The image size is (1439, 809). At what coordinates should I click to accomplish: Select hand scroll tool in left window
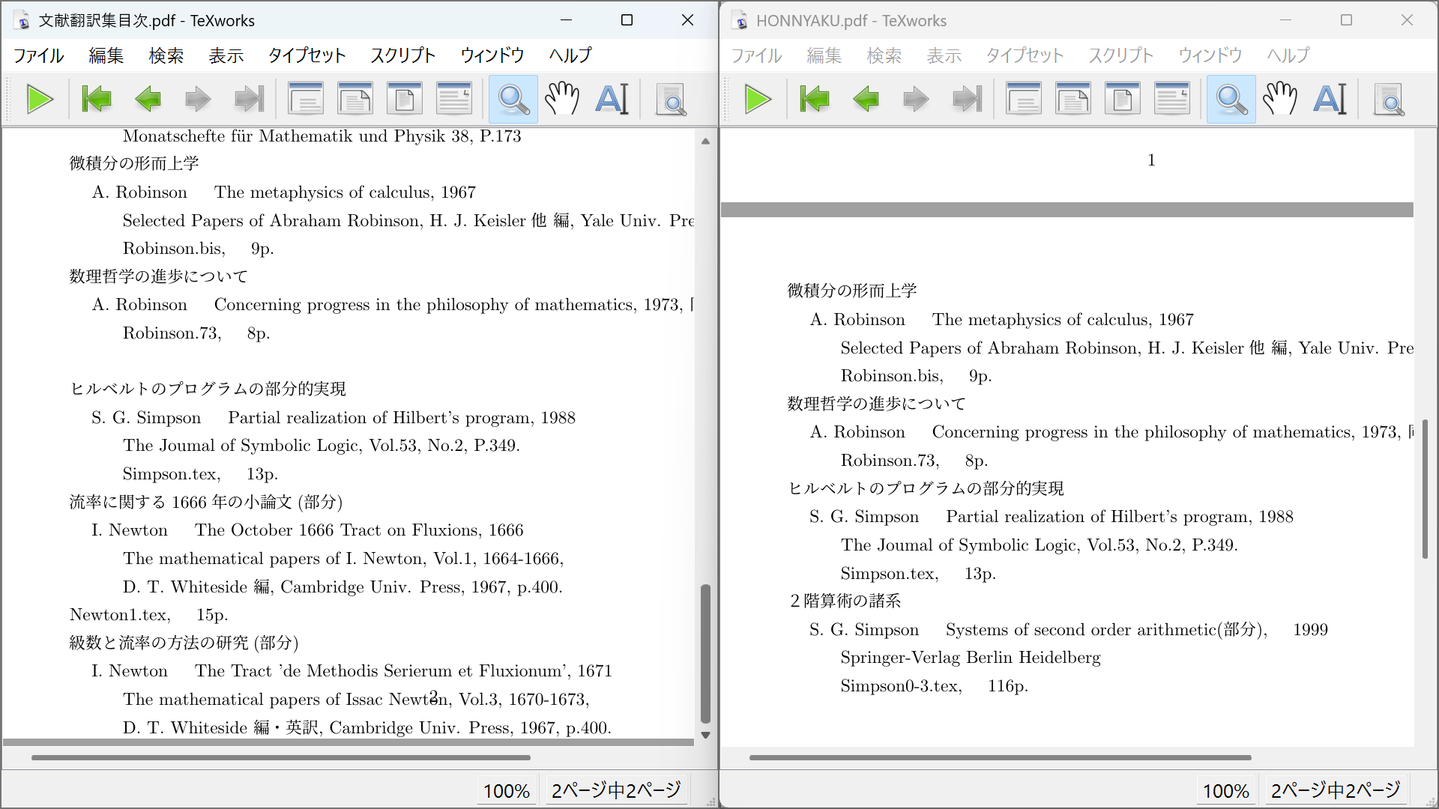562,100
